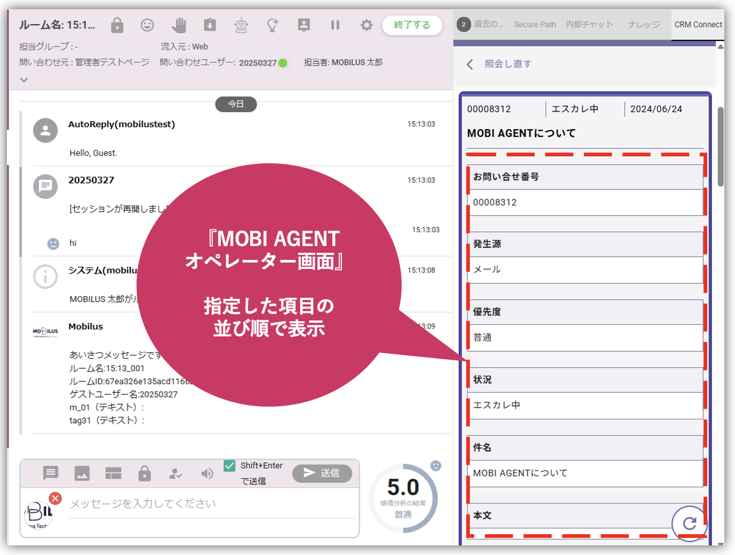The width and height of the screenshot is (735, 555).
Task: Click the pause icon in header
Action: tap(335, 25)
